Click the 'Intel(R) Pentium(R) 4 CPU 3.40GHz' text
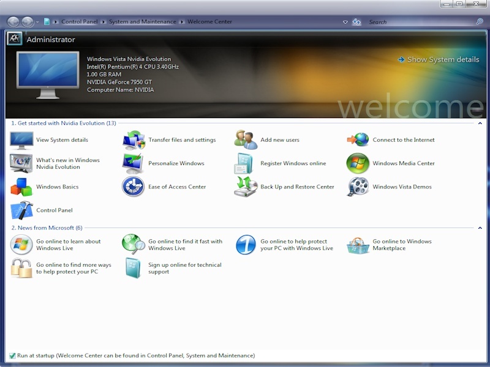490x367 pixels. (x=133, y=67)
